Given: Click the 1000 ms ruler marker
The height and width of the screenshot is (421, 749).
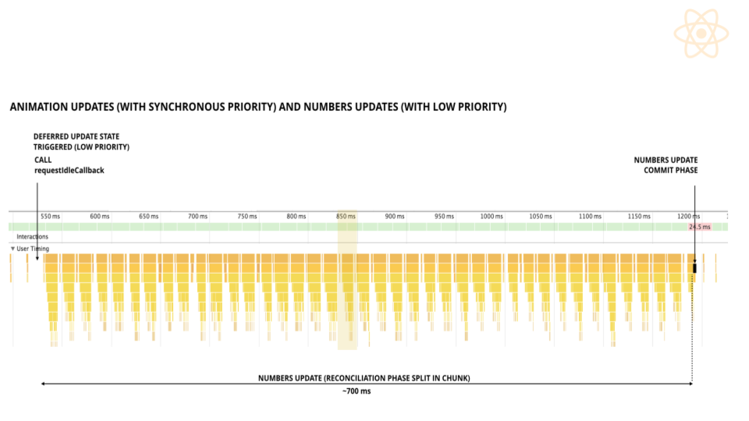Looking at the screenshot, I should point(492,216).
